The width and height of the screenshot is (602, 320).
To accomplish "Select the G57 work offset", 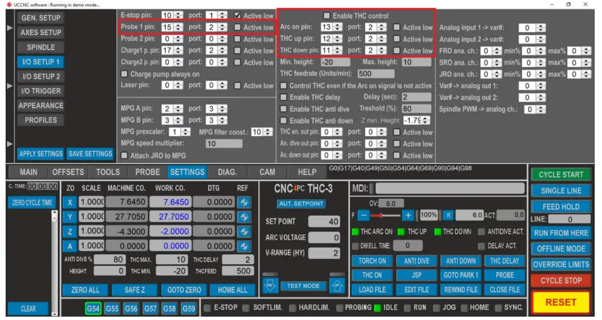I will pos(150,308).
